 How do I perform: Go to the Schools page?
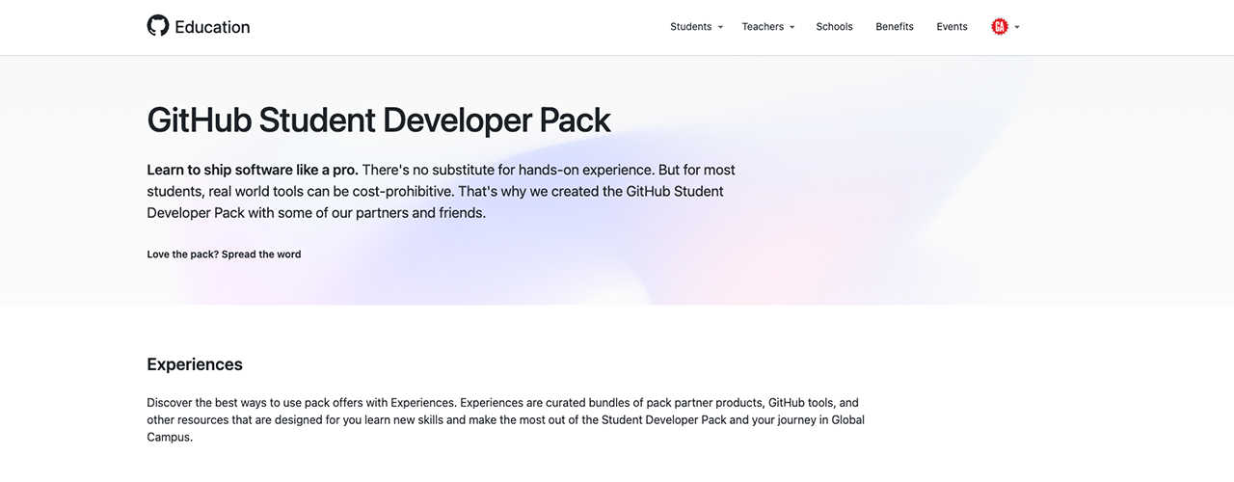(834, 27)
